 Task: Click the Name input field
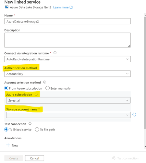pyautogui.click(x=67, y=21)
